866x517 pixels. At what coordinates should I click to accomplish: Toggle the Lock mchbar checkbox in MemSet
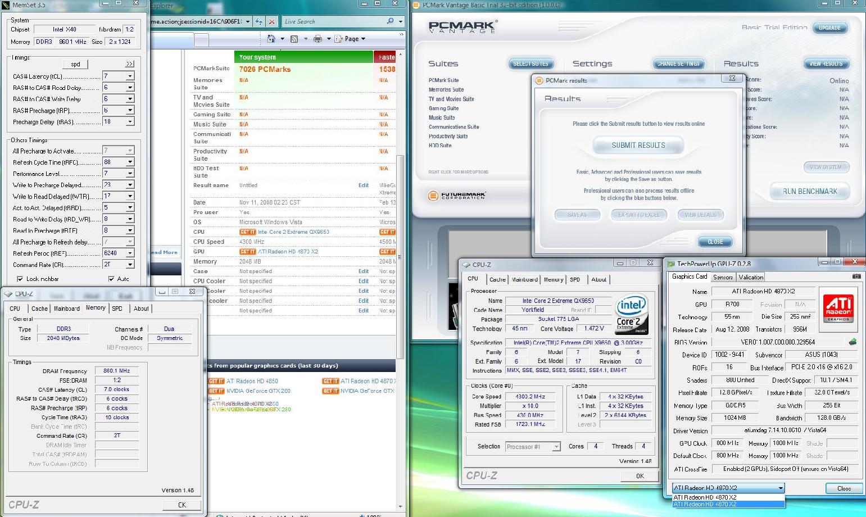pos(20,279)
